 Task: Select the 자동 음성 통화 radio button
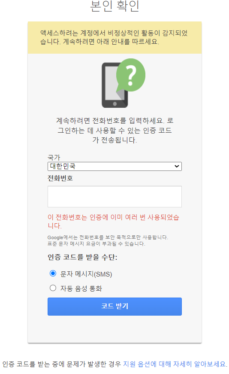click(x=53, y=288)
